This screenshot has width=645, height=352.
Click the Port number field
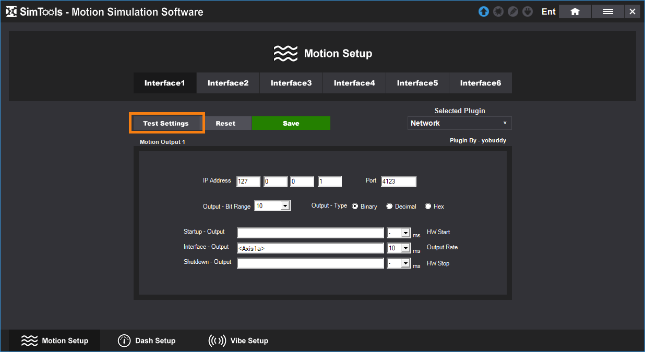pos(399,181)
